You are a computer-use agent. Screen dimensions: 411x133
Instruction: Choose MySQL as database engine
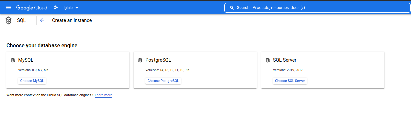pyautogui.click(x=32, y=81)
